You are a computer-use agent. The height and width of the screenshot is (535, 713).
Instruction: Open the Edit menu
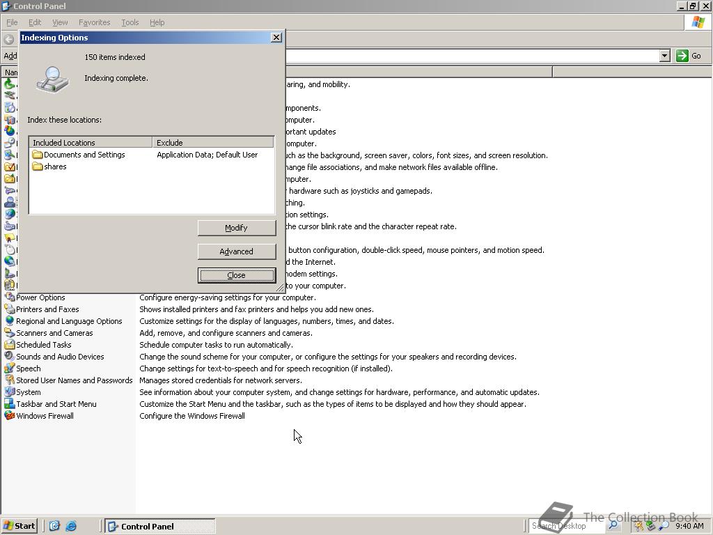[x=35, y=22]
